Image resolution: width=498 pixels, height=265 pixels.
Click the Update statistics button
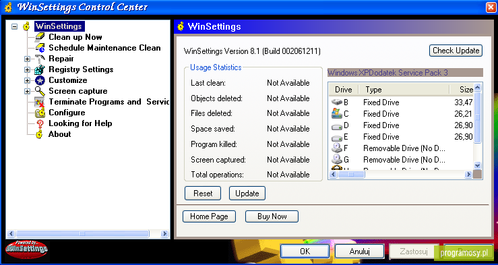click(247, 194)
